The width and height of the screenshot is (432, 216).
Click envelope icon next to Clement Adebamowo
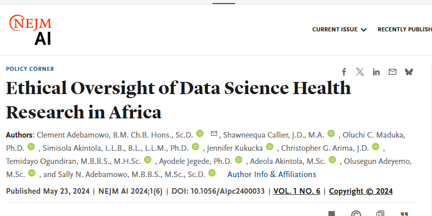(x=213, y=134)
